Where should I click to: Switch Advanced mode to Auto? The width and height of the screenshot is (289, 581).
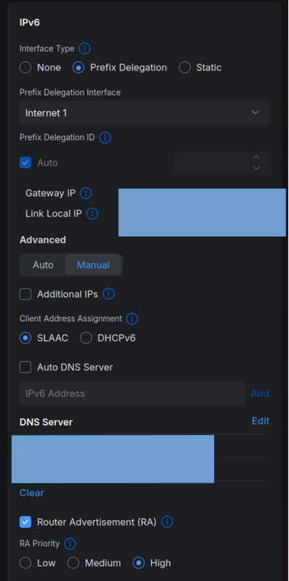pos(43,265)
